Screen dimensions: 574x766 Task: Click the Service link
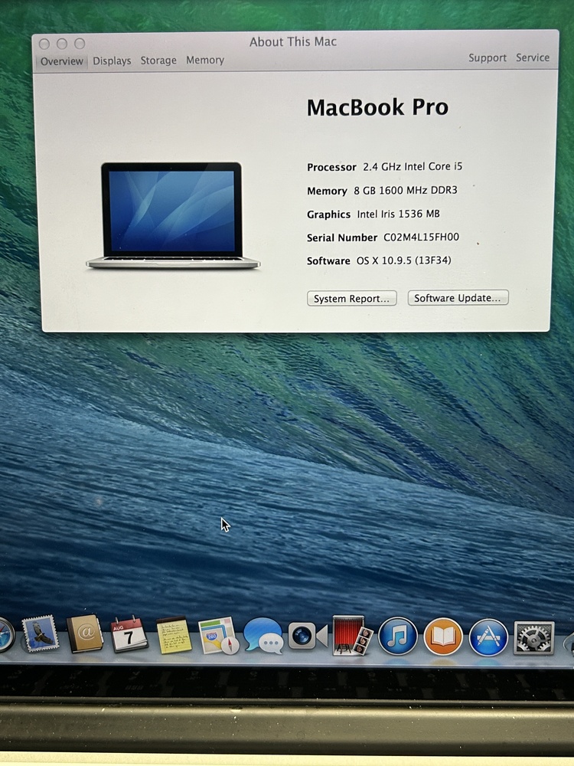(533, 57)
